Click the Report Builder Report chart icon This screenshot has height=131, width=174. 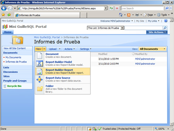click(x=39, y=71)
